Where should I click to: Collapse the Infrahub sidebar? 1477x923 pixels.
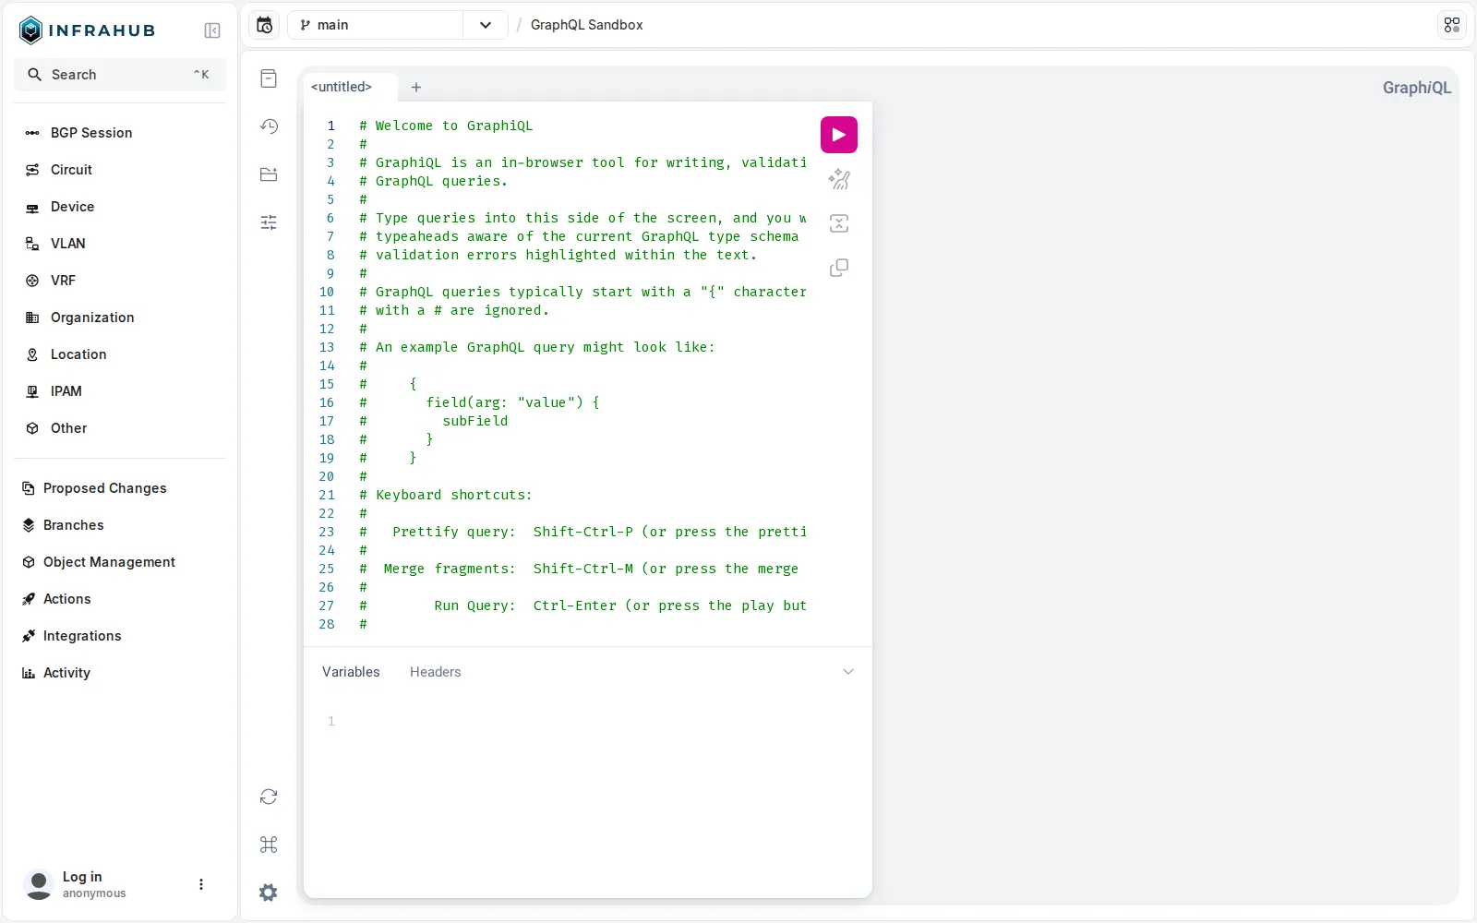pos(212,30)
